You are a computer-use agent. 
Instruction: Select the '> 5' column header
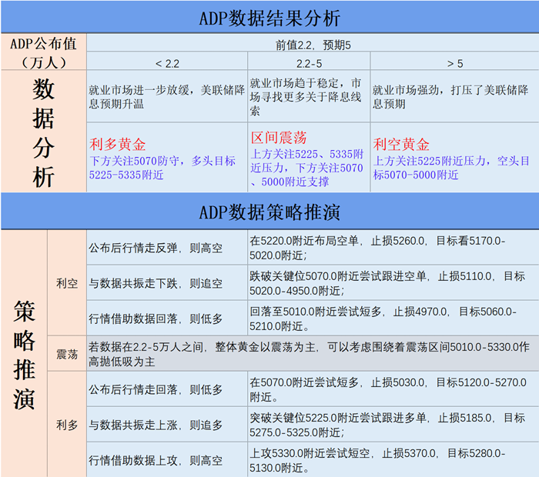pyautogui.click(x=454, y=62)
